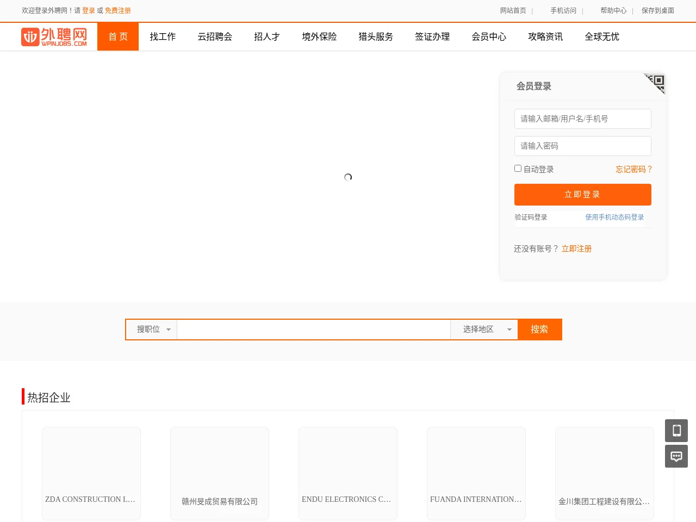This screenshot has height=522, width=696.
Task: Follow the 忘记密码？ link
Action: (x=633, y=170)
